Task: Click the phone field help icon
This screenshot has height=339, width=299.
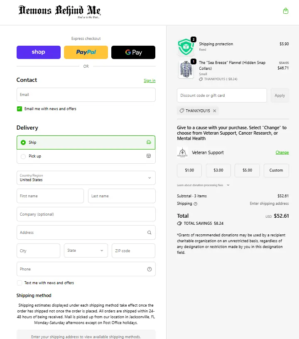Action: click(149, 269)
